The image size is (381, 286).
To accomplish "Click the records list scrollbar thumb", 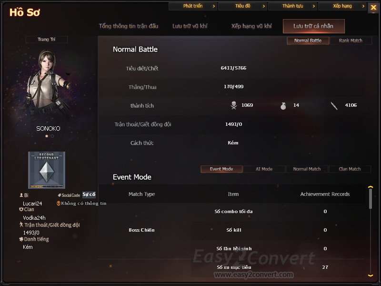I will (371, 199).
